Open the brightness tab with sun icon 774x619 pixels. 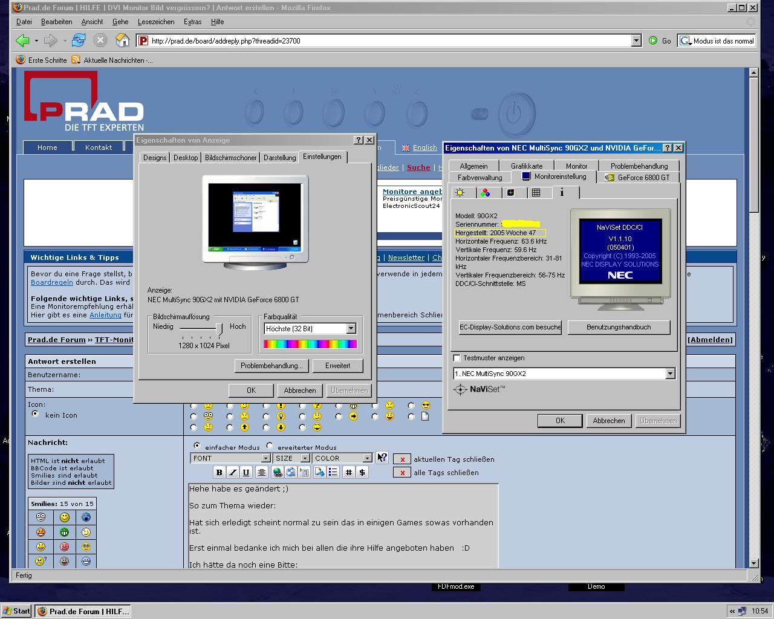click(x=461, y=193)
